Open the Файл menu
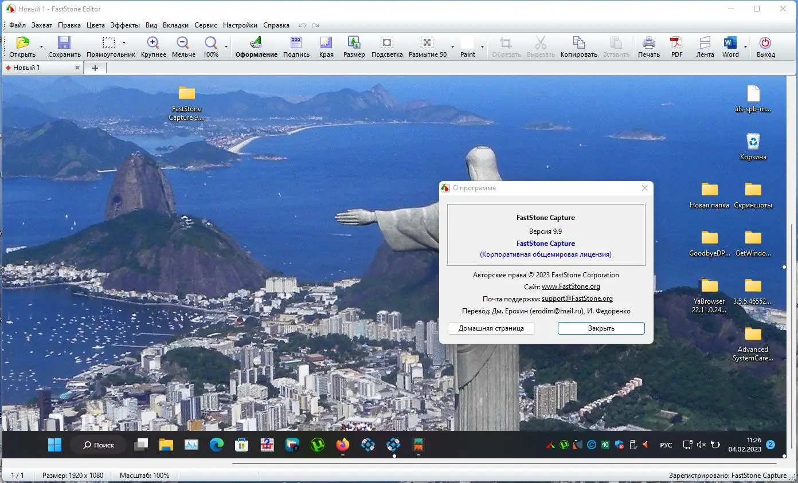This screenshot has width=798, height=483. (17, 25)
